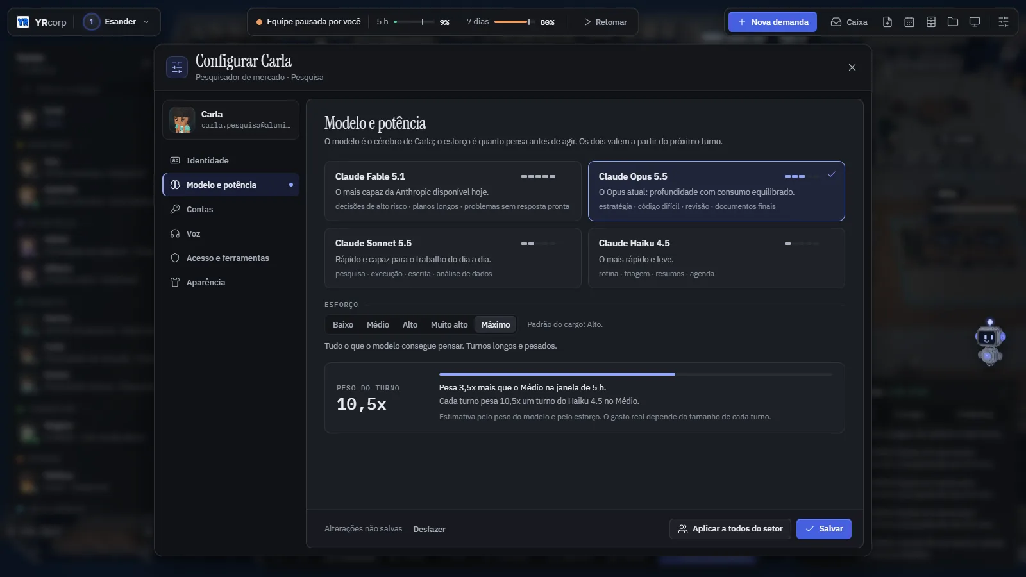Open the filing cabinet archive icon
The height and width of the screenshot is (577, 1026).
931,22
